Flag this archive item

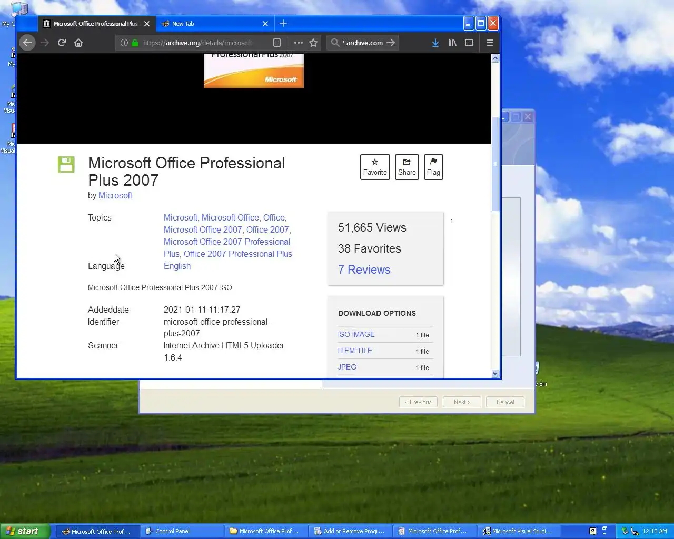pos(433,167)
